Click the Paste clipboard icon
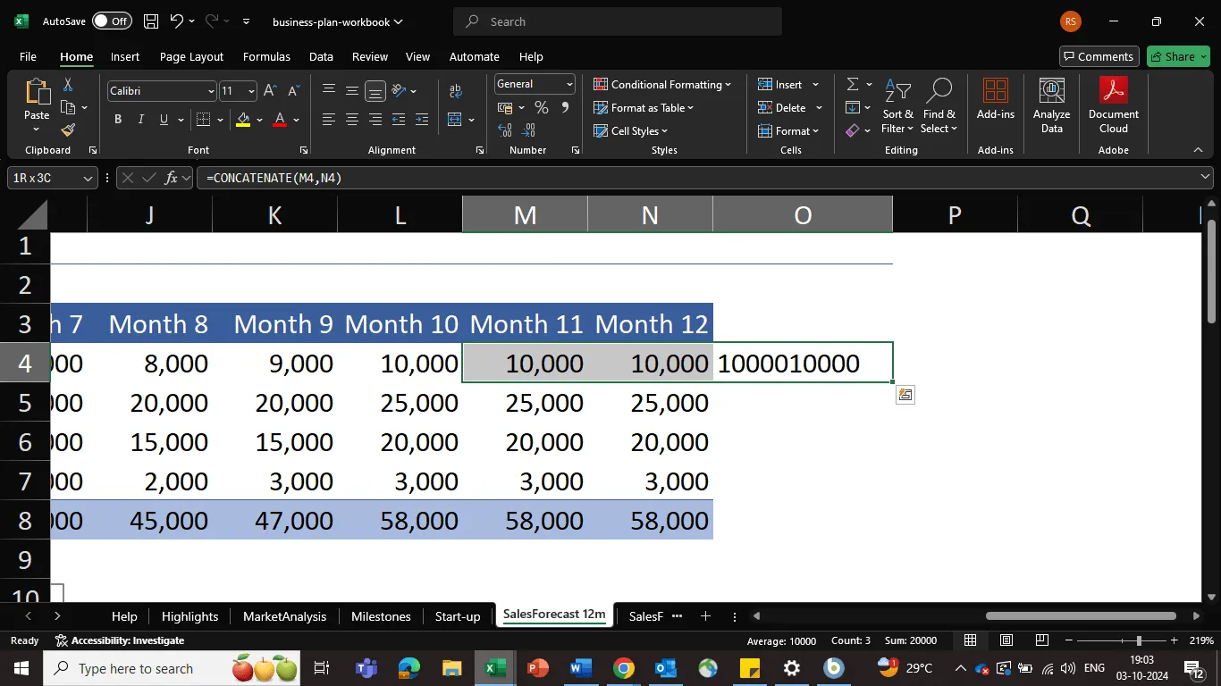 37,91
